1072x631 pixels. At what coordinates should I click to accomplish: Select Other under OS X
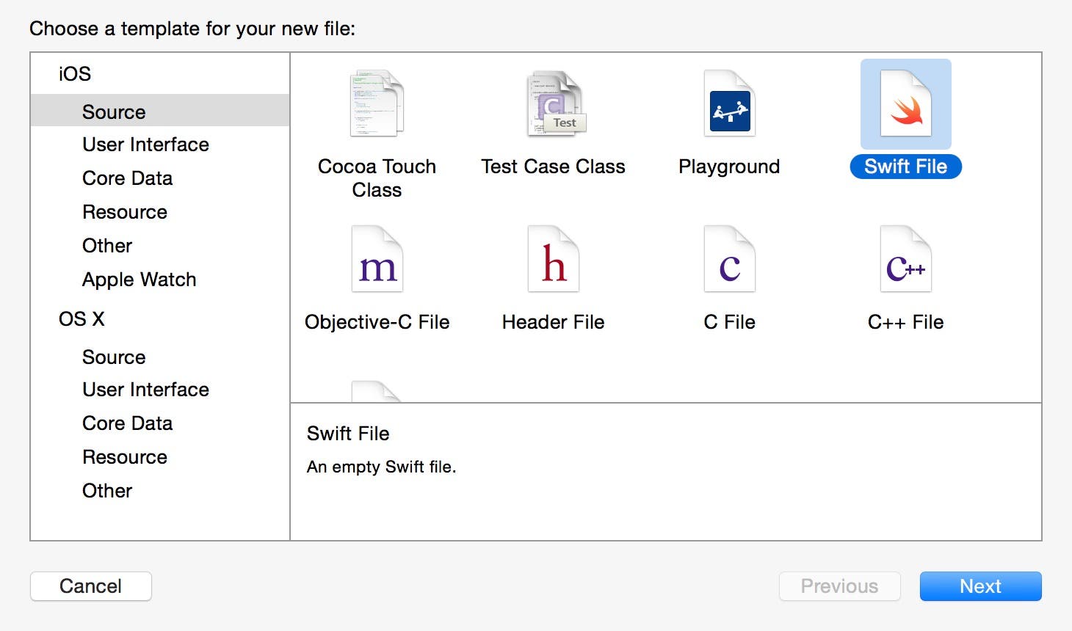coord(107,491)
